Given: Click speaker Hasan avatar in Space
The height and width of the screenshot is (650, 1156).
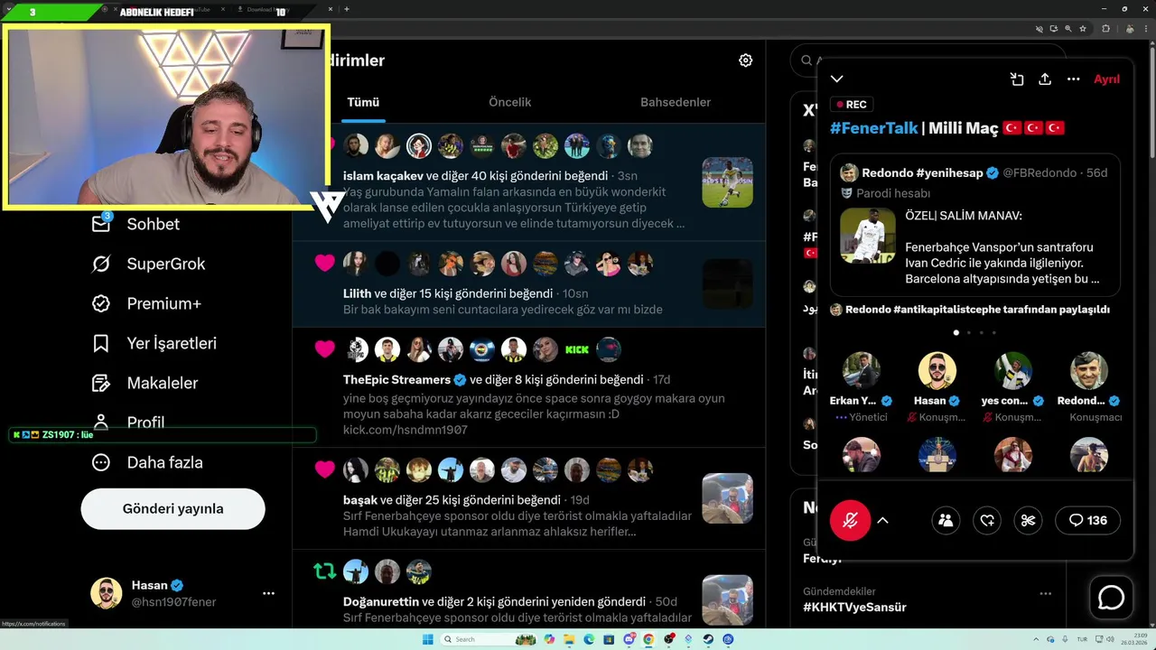Looking at the screenshot, I should point(937,371).
